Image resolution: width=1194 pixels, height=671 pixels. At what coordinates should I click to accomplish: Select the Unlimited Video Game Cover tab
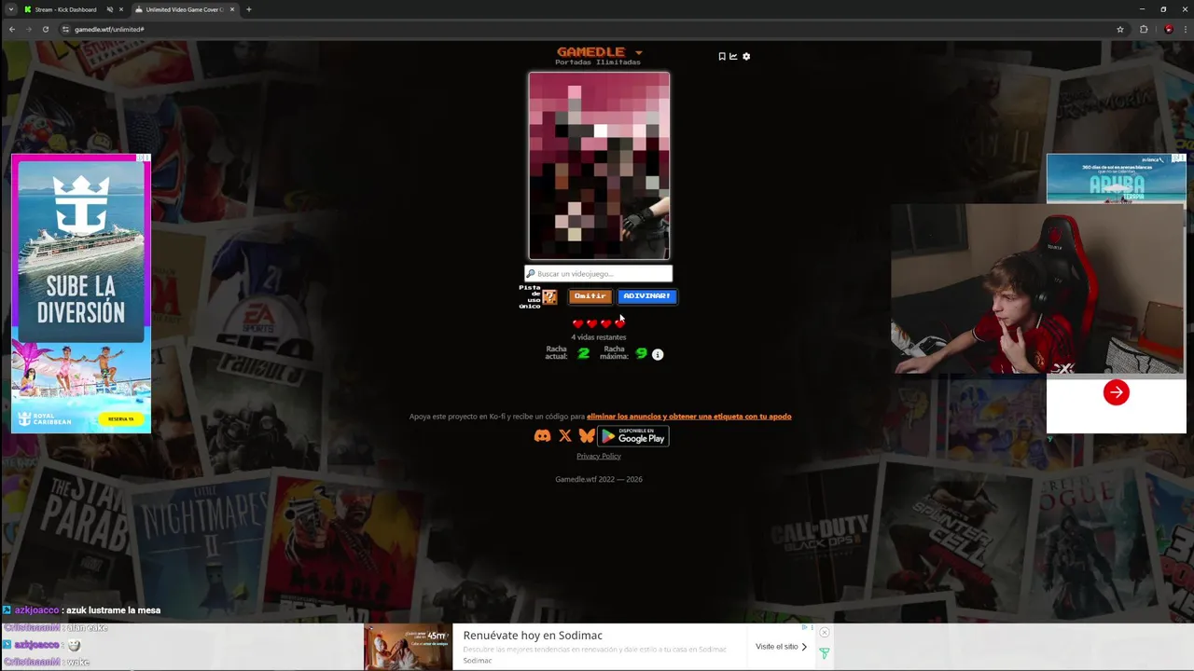pyautogui.click(x=183, y=9)
